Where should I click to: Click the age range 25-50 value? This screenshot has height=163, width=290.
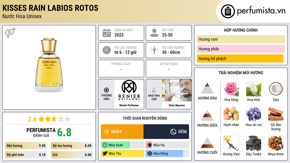point(167,35)
